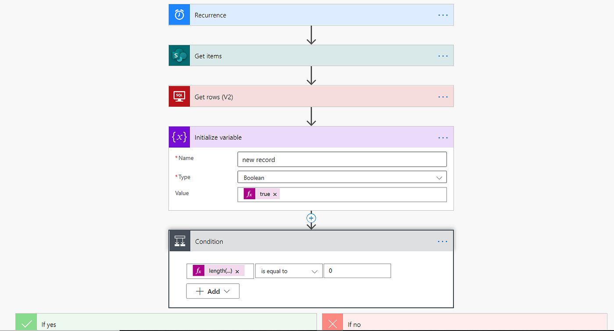Open the Condition step ellipsis menu
Viewport: 614px width, 331px height.
443,241
